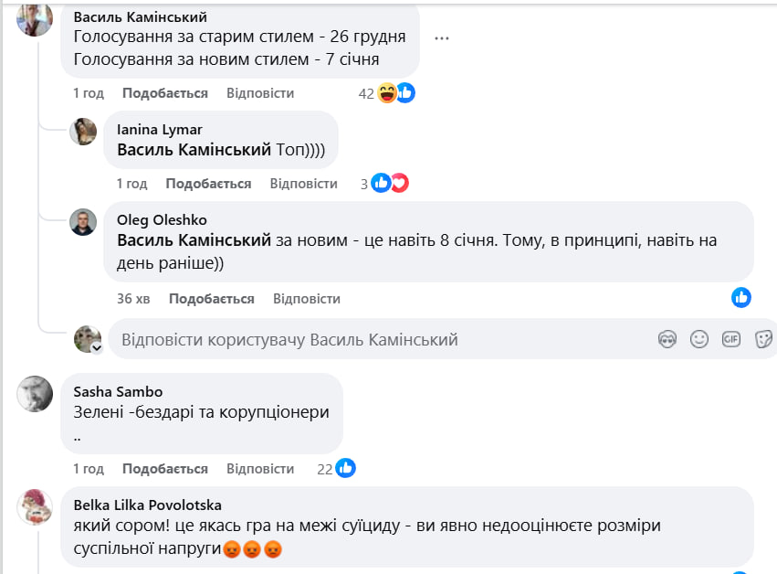Click the avatar emoji icon in reply box
Image resolution: width=777 pixels, height=574 pixels.
tap(667, 339)
